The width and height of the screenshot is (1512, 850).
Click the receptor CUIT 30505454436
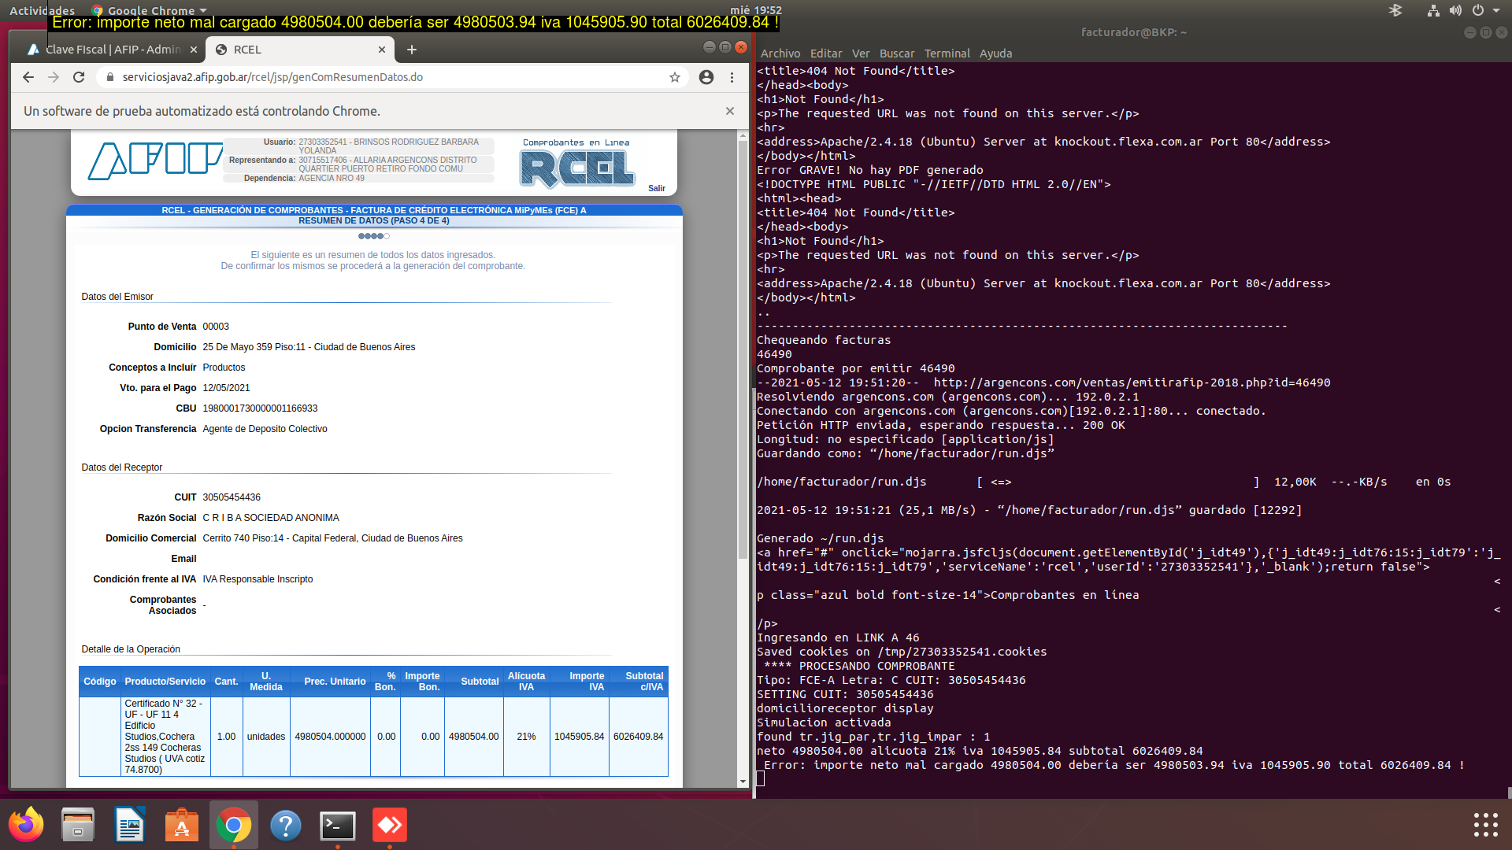232,497
